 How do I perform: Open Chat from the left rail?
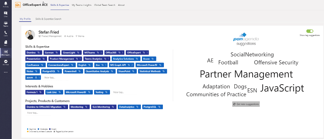click(x=5, y=14)
